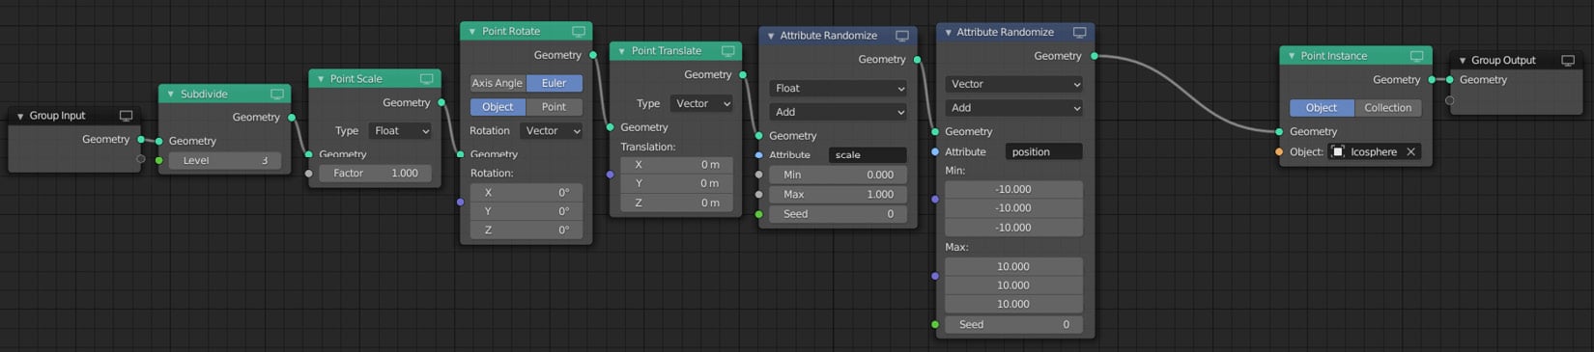The image size is (1594, 352).
Task: Click the Point Instance node title
Action: tap(1333, 56)
